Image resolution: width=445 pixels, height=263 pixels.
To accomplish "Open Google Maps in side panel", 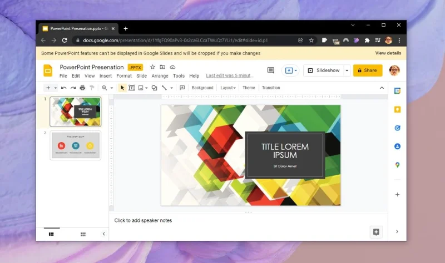I will pos(397,165).
